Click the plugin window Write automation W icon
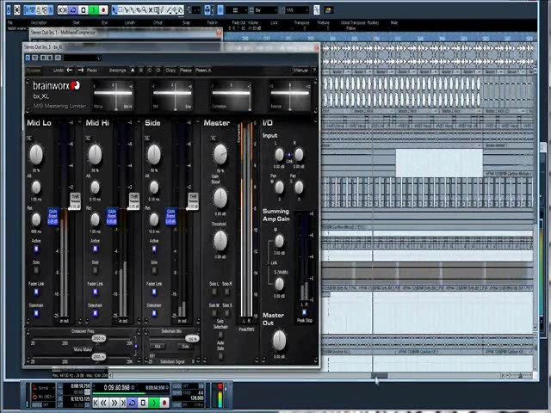The width and height of the screenshot is (551, 413). click(50, 58)
